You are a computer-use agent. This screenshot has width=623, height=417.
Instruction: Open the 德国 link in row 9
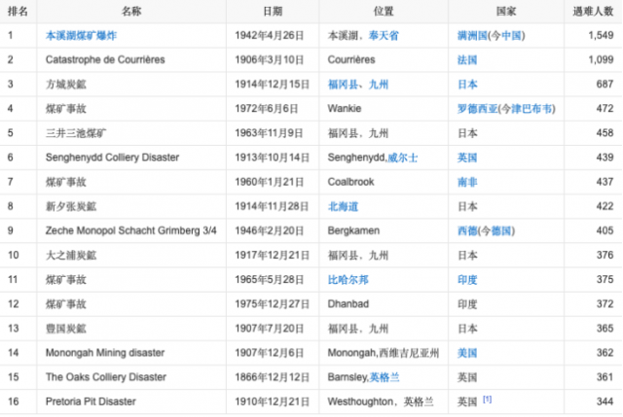(501, 231)
